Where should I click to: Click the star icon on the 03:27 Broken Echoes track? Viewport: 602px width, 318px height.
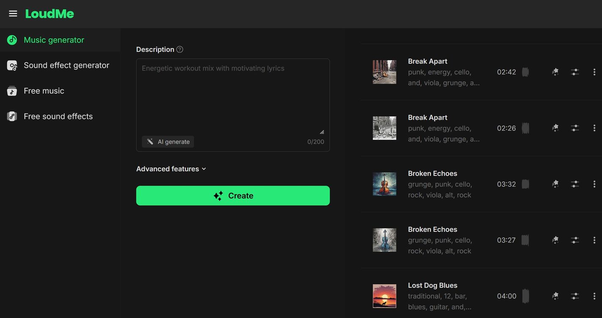click(x=555, y=240)
